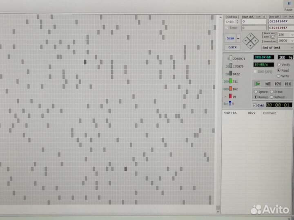Click the left arrow on the navigation diamond
This screenshot has width=294, height=220.
tap(246, 40)
